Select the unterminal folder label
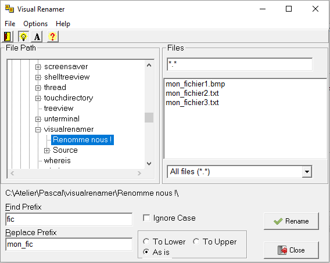 coord(62,119)
